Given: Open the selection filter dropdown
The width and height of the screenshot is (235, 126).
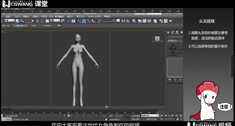Looking at the screenshot, I should click(9, 21).
